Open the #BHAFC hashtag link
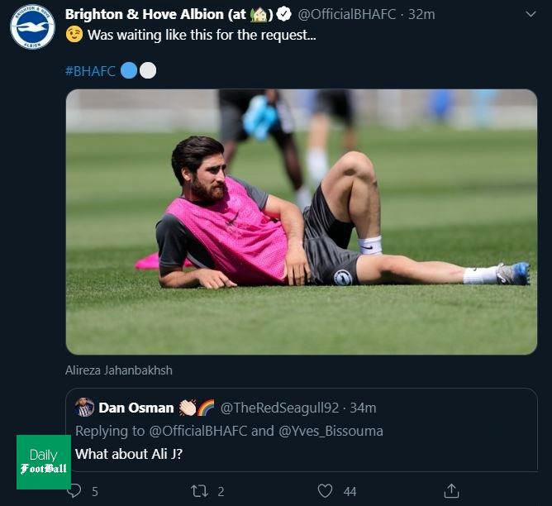 (90, 71)
